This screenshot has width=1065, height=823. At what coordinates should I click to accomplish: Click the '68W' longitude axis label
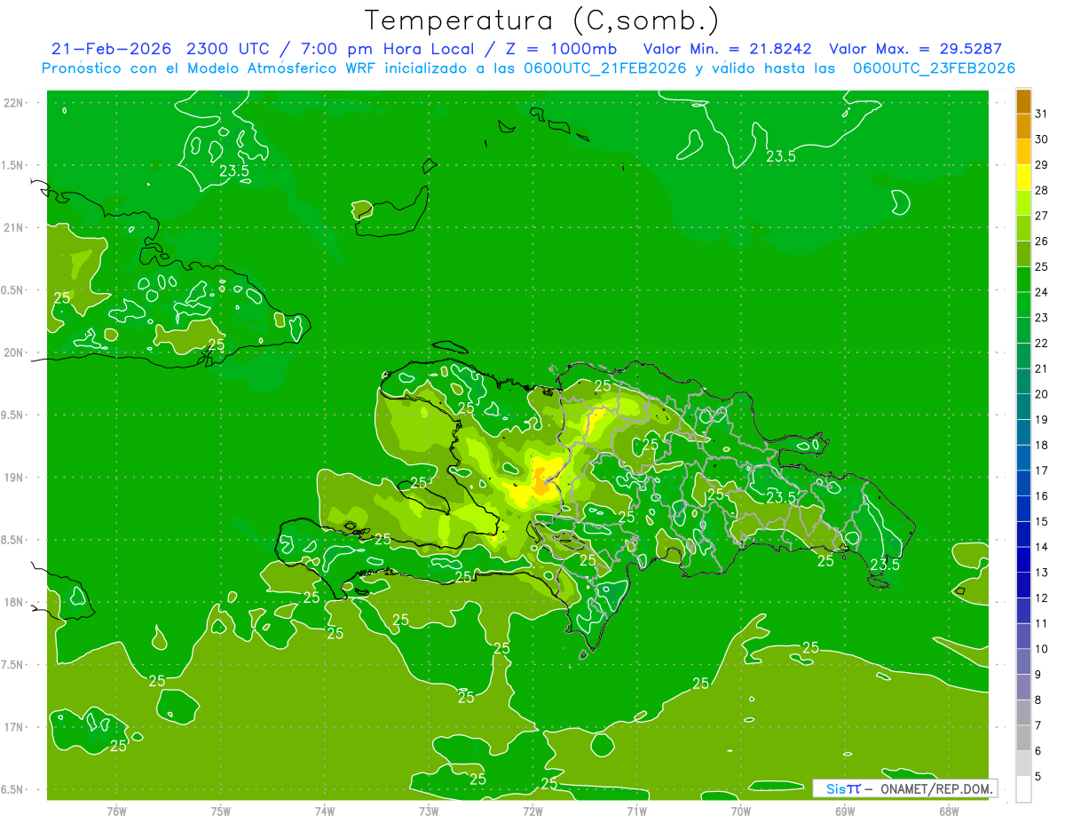tap(948, 811)
